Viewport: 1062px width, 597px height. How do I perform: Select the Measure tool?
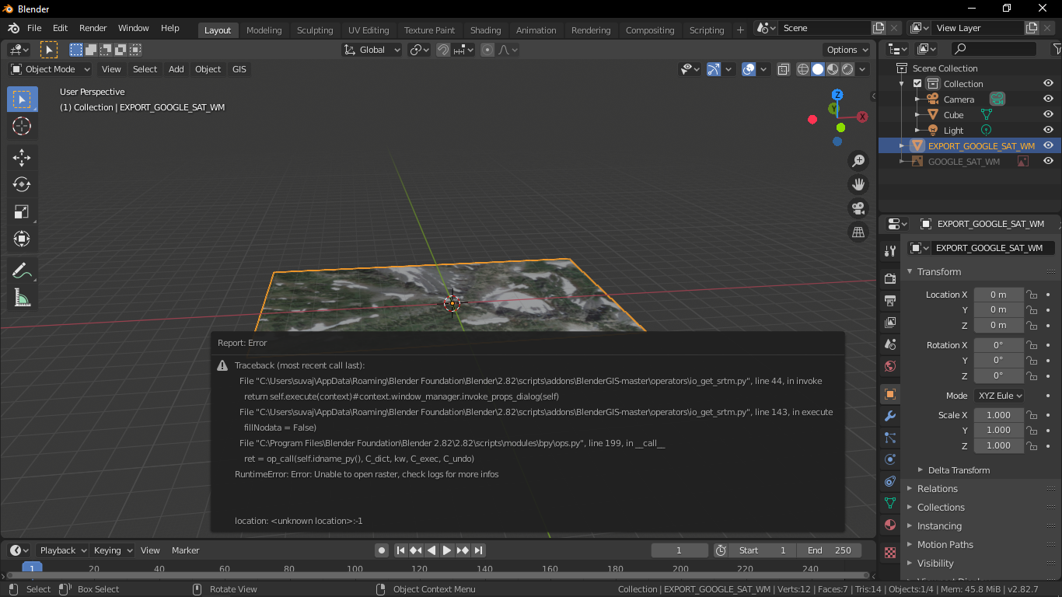point(22,297)
